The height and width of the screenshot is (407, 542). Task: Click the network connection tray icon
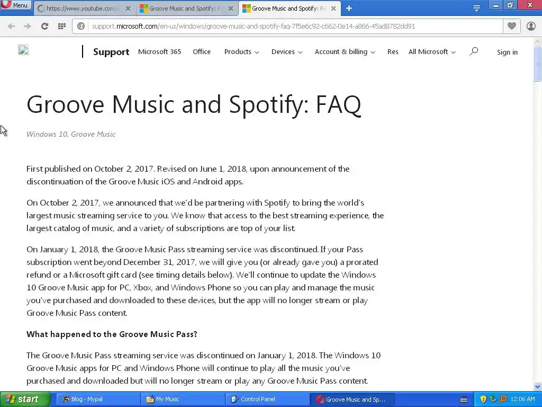[493, 400]
